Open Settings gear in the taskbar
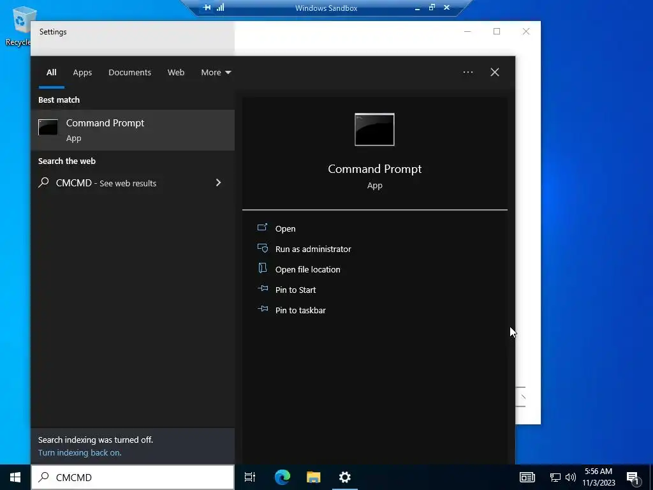 point(345,477)
